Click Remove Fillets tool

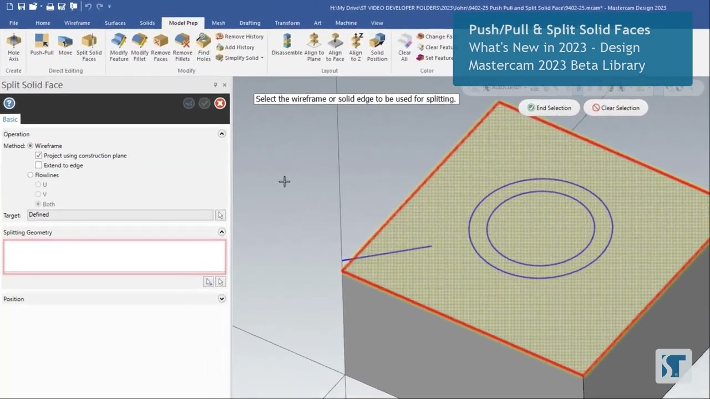[x=182, y=48]
